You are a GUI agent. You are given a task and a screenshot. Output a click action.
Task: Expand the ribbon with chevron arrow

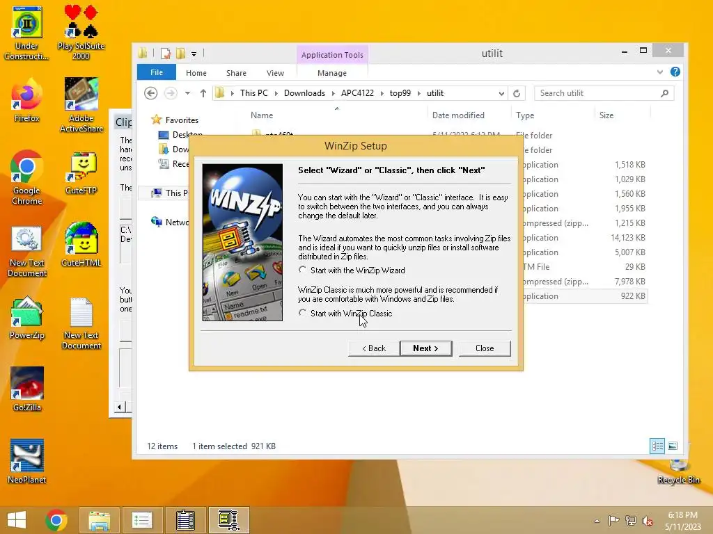click(660, 72)
